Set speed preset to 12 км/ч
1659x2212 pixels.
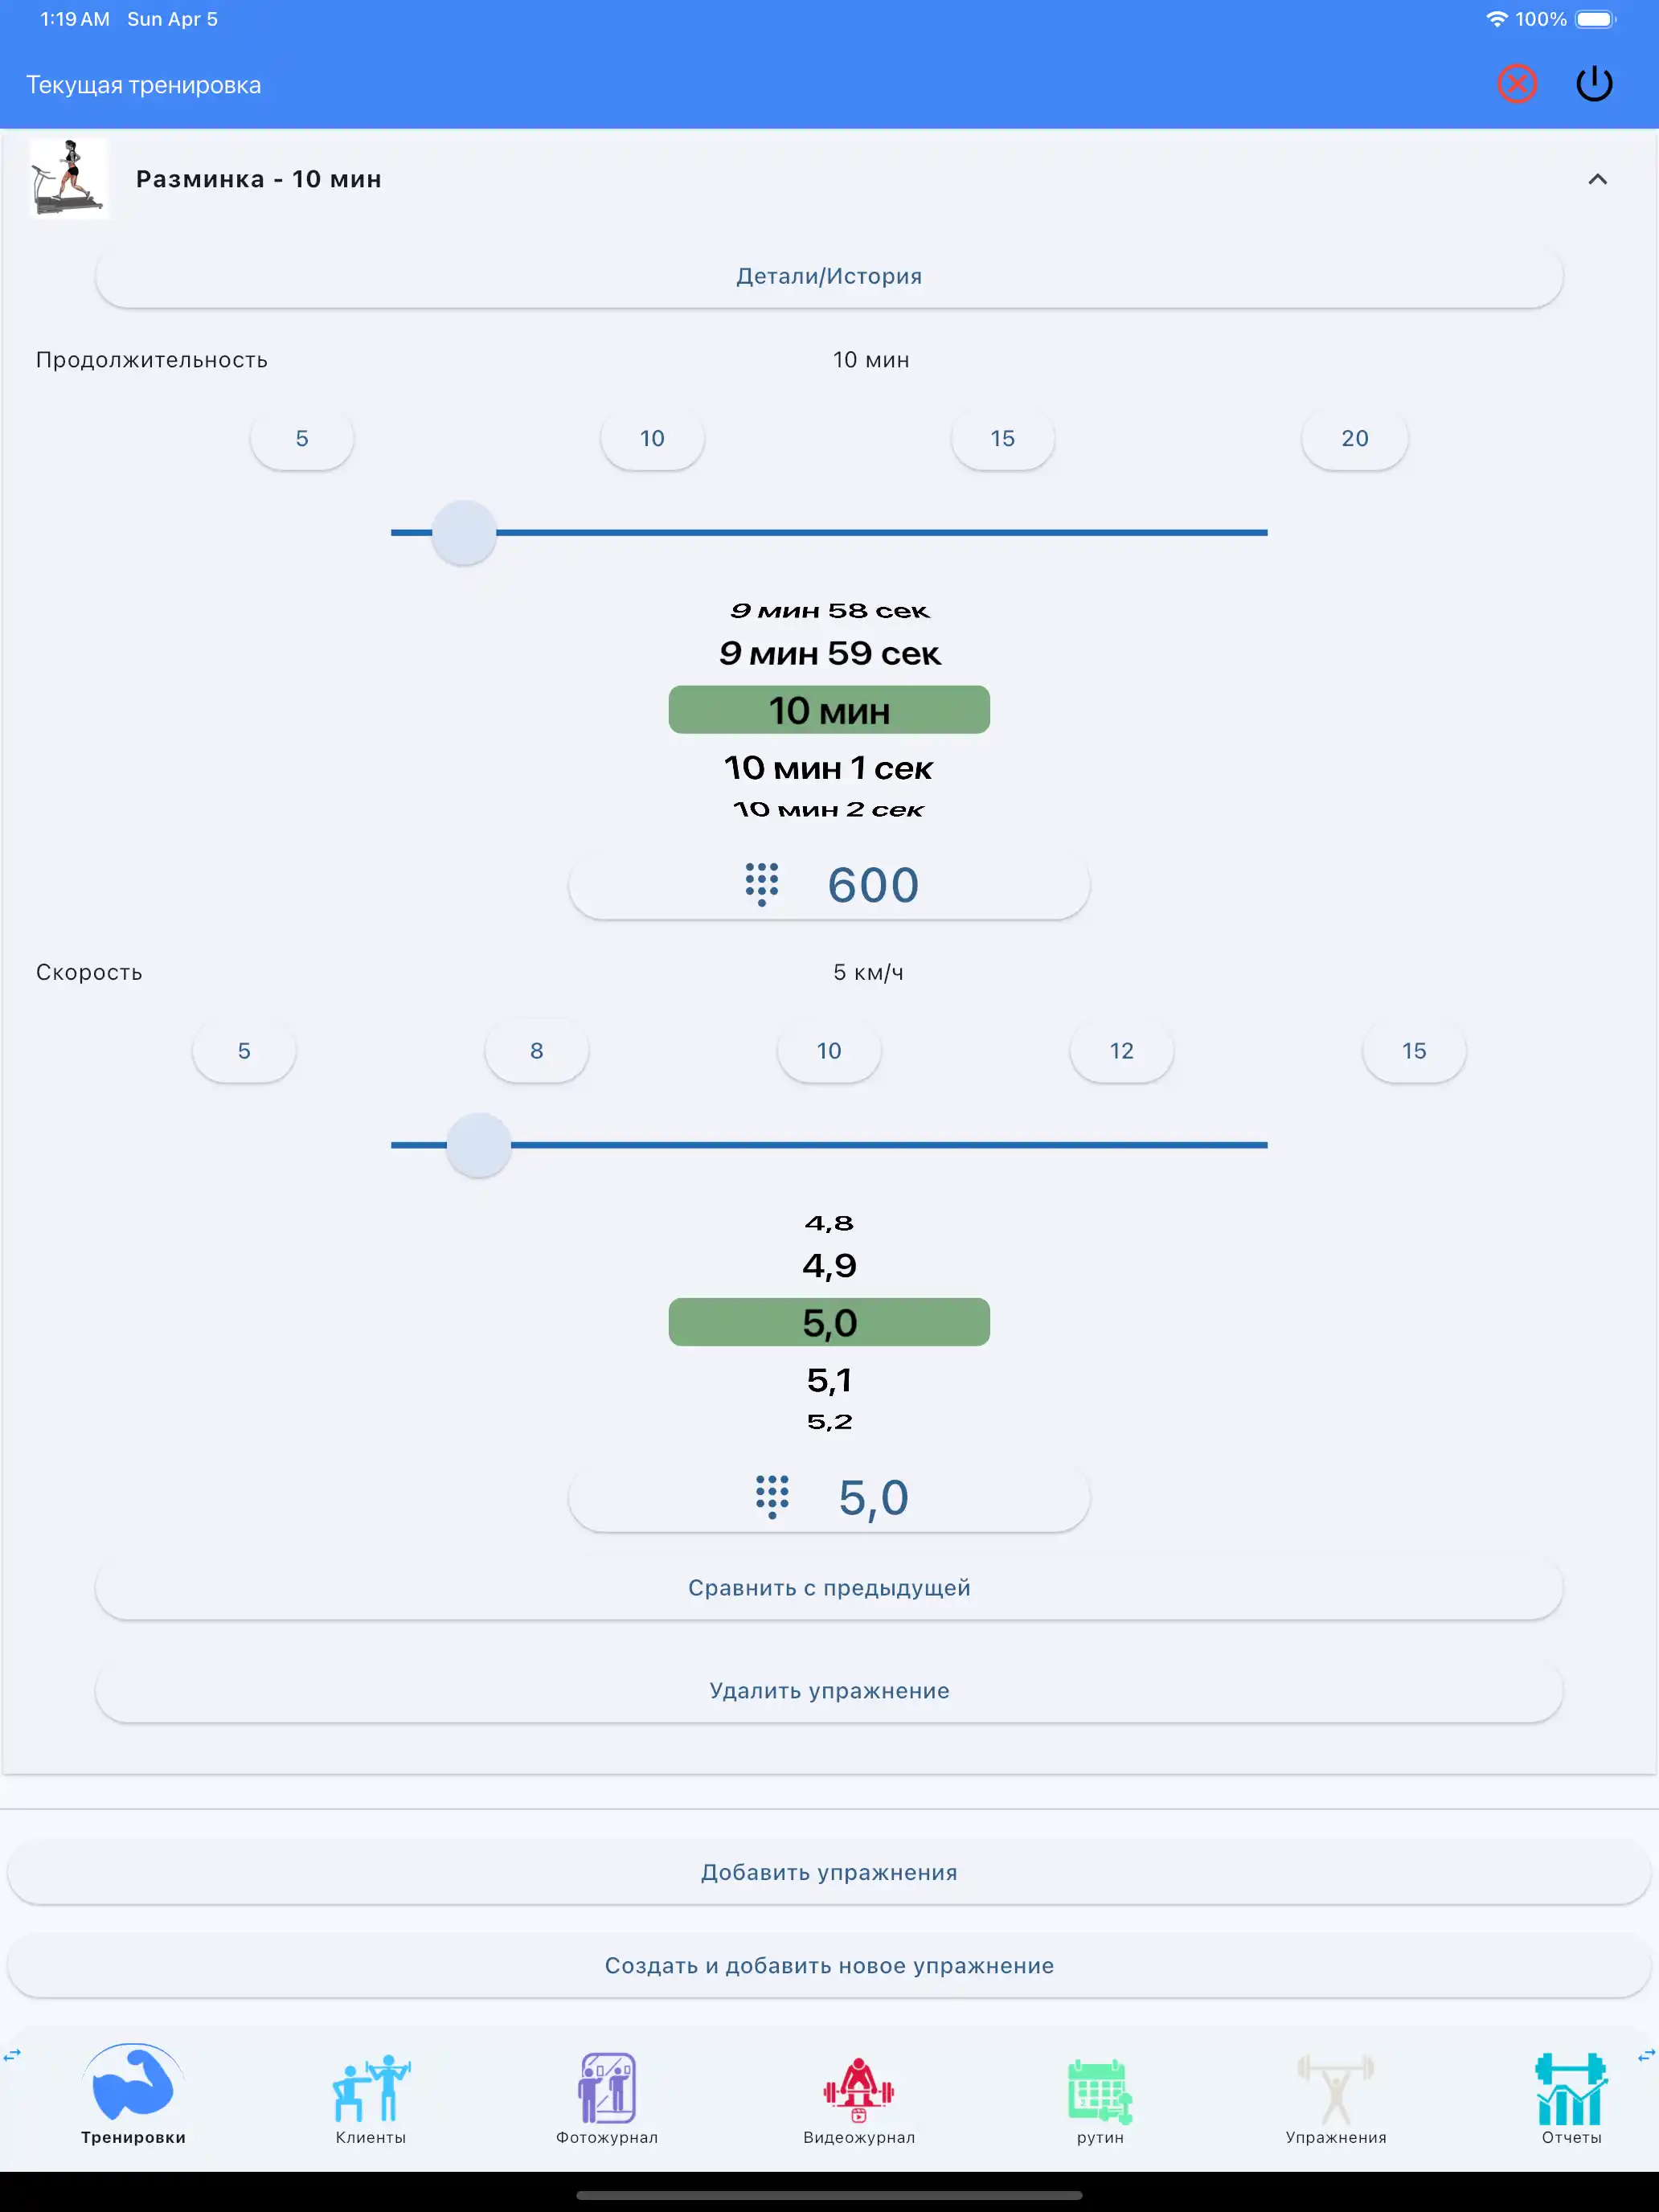tap(1121, 1051)
